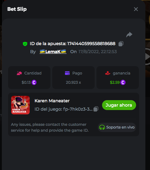This screenshot has width=150, height=170.
Task: Click the play button behind the dialog
Action: [148, 57]
